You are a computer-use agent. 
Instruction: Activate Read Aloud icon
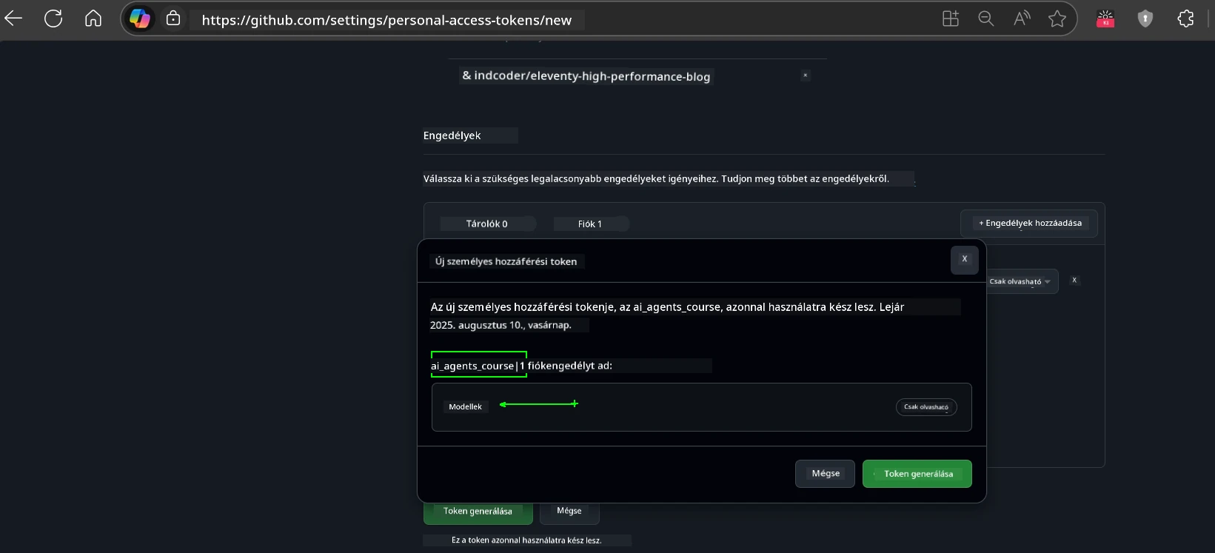(1022, 19)
